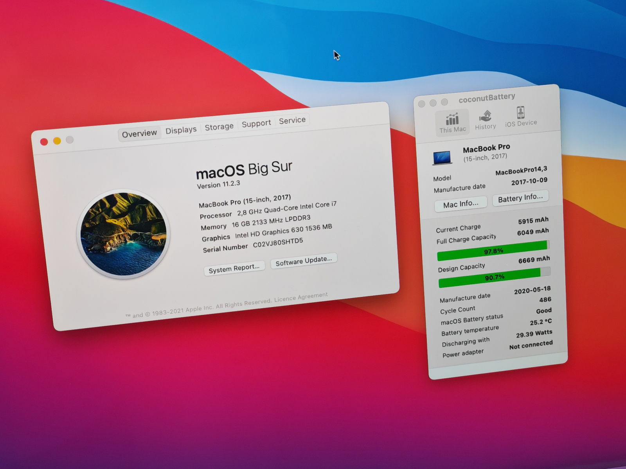Switch to the Displays tab
This screenshot has width=626, height=469.
pyautogui.click(x=181, y=130)
